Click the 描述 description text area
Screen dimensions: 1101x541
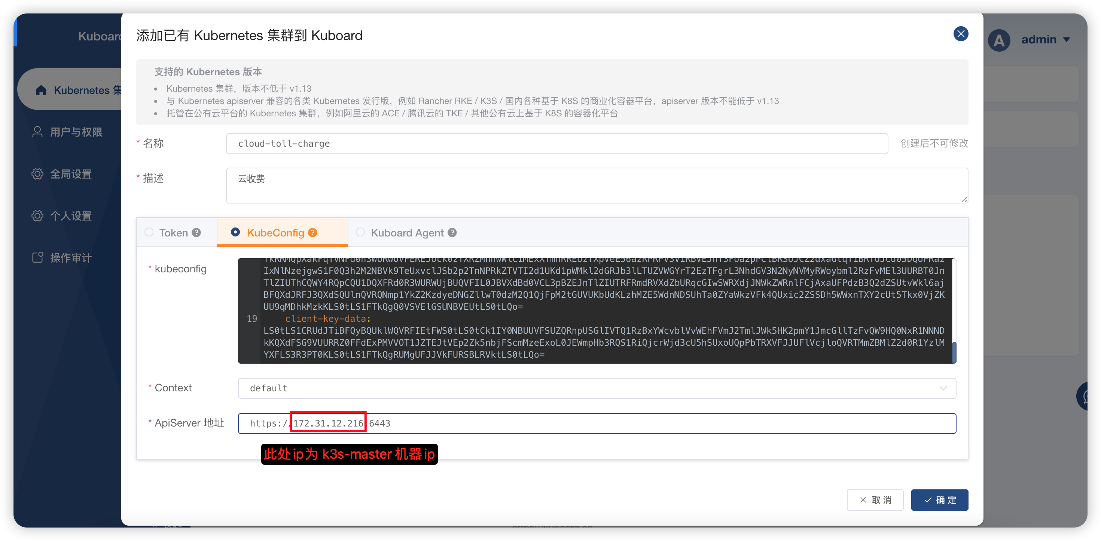click(x=597, y=185)
